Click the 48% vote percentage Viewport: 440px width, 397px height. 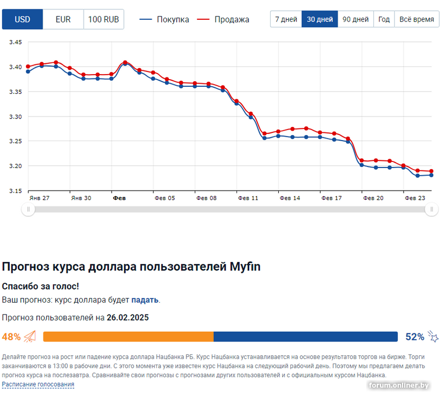click(x=11, y=337)
